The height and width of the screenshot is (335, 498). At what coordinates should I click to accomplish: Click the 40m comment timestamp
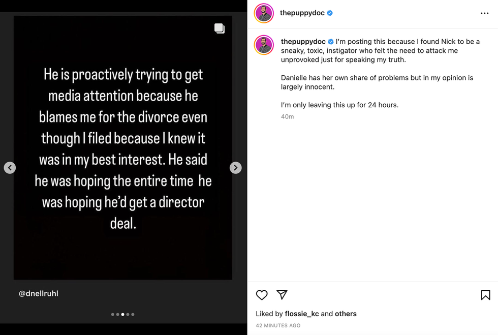288,116
